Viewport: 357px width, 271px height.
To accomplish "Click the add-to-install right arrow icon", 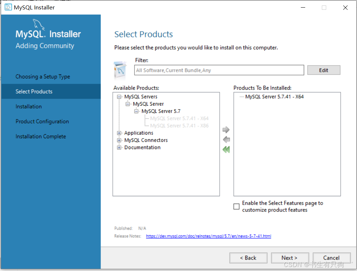I will 226,130.
